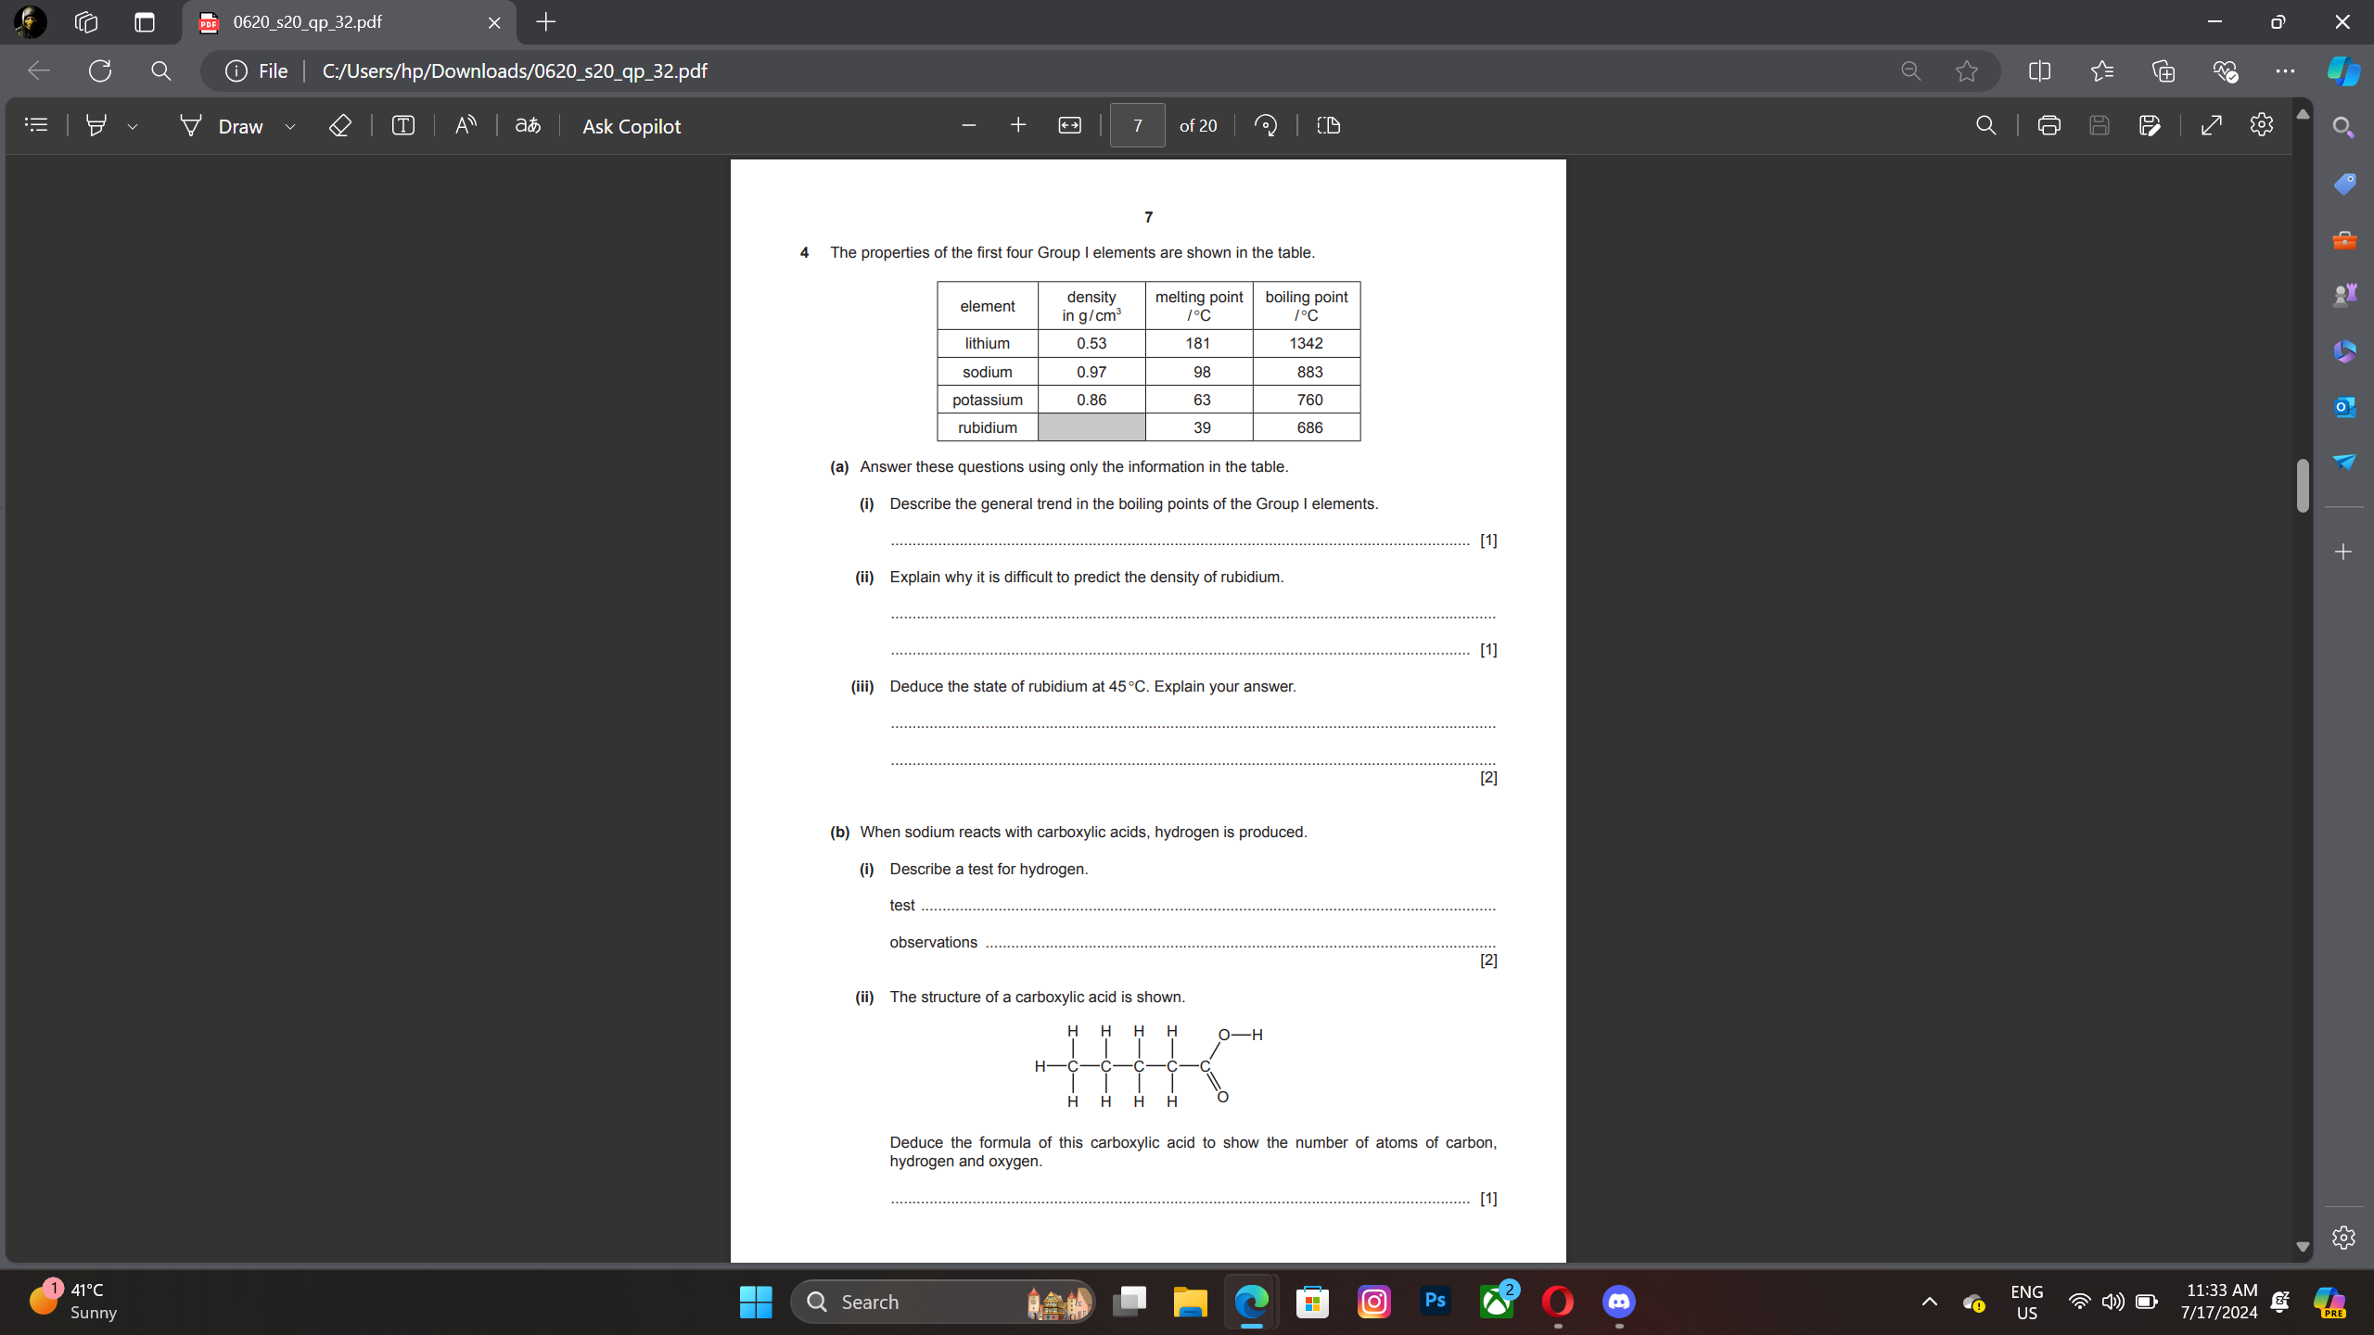
Task: Click the print icon in toolbar
Action: [x=2048, y=125]
